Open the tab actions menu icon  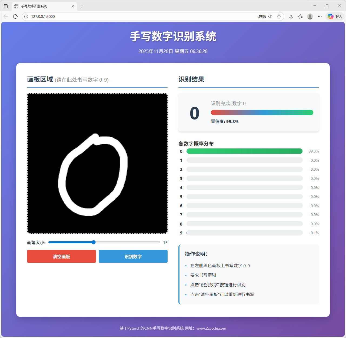tap(6, 6)
